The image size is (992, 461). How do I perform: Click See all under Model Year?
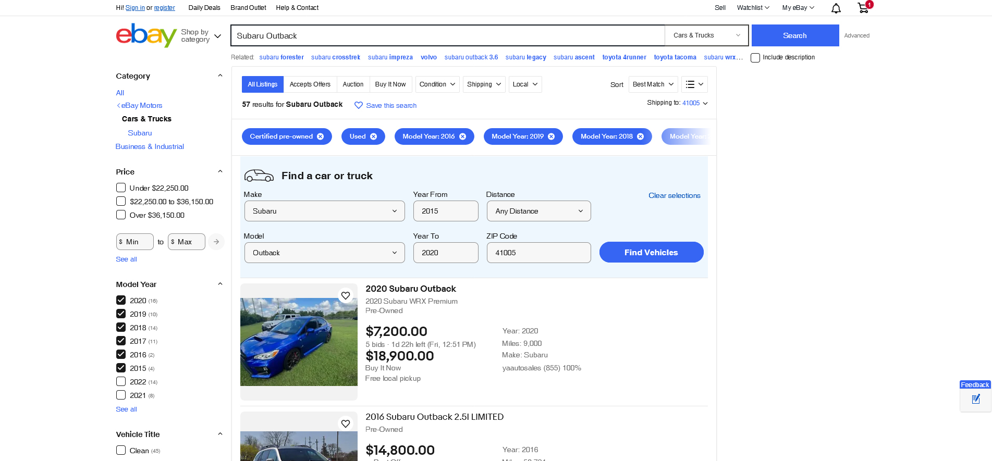(x=126, y=409)
